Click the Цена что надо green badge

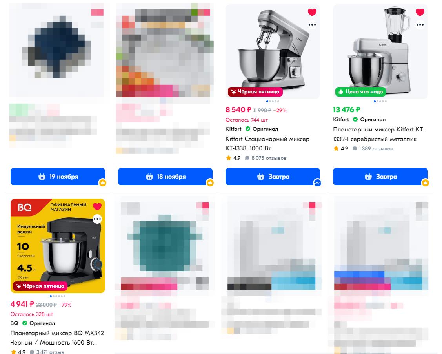coord(360,92)
